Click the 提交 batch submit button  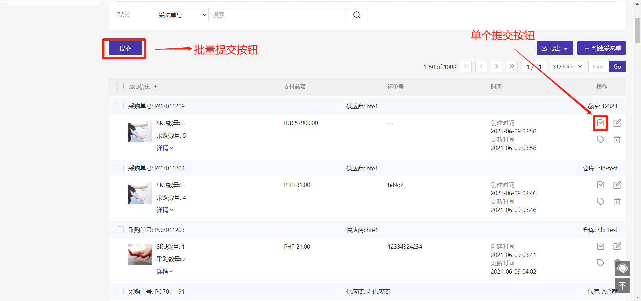(125, 49)
